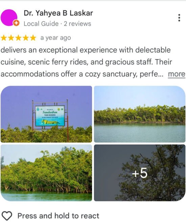Expand the review with the more link
Image resolution: width=186 pixels, height=223 pixels.
(177, 74)
